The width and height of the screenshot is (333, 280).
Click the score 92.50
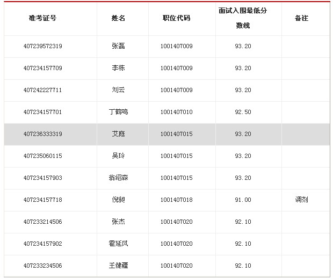243,112
